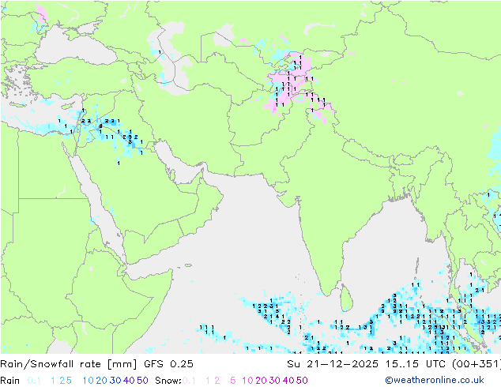Pick the Snow 5 legend color value

point(233,381)
